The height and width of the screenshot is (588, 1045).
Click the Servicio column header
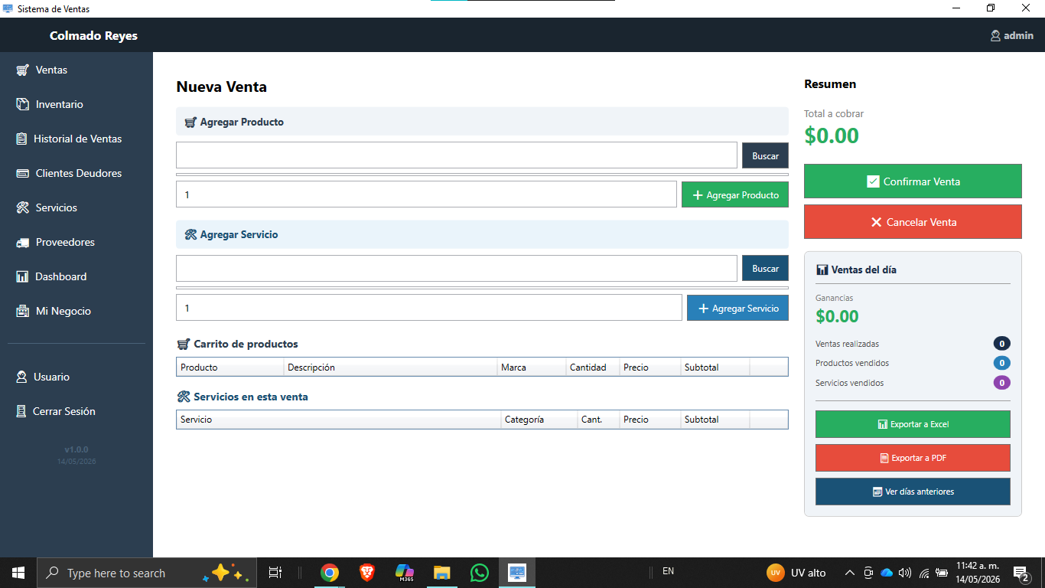339,420
